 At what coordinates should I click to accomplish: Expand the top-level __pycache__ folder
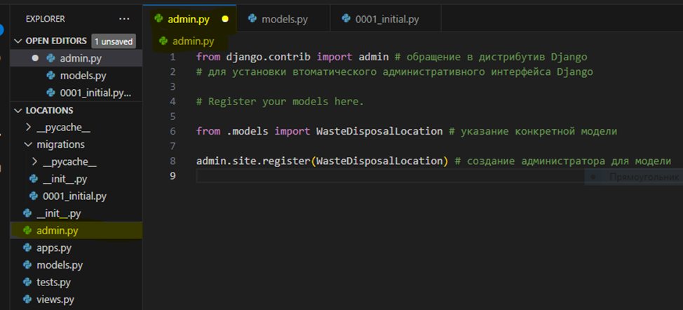point(28,128)
